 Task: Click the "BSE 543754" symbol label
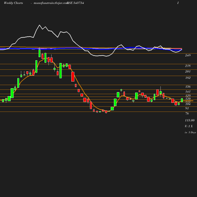(76, 3)
